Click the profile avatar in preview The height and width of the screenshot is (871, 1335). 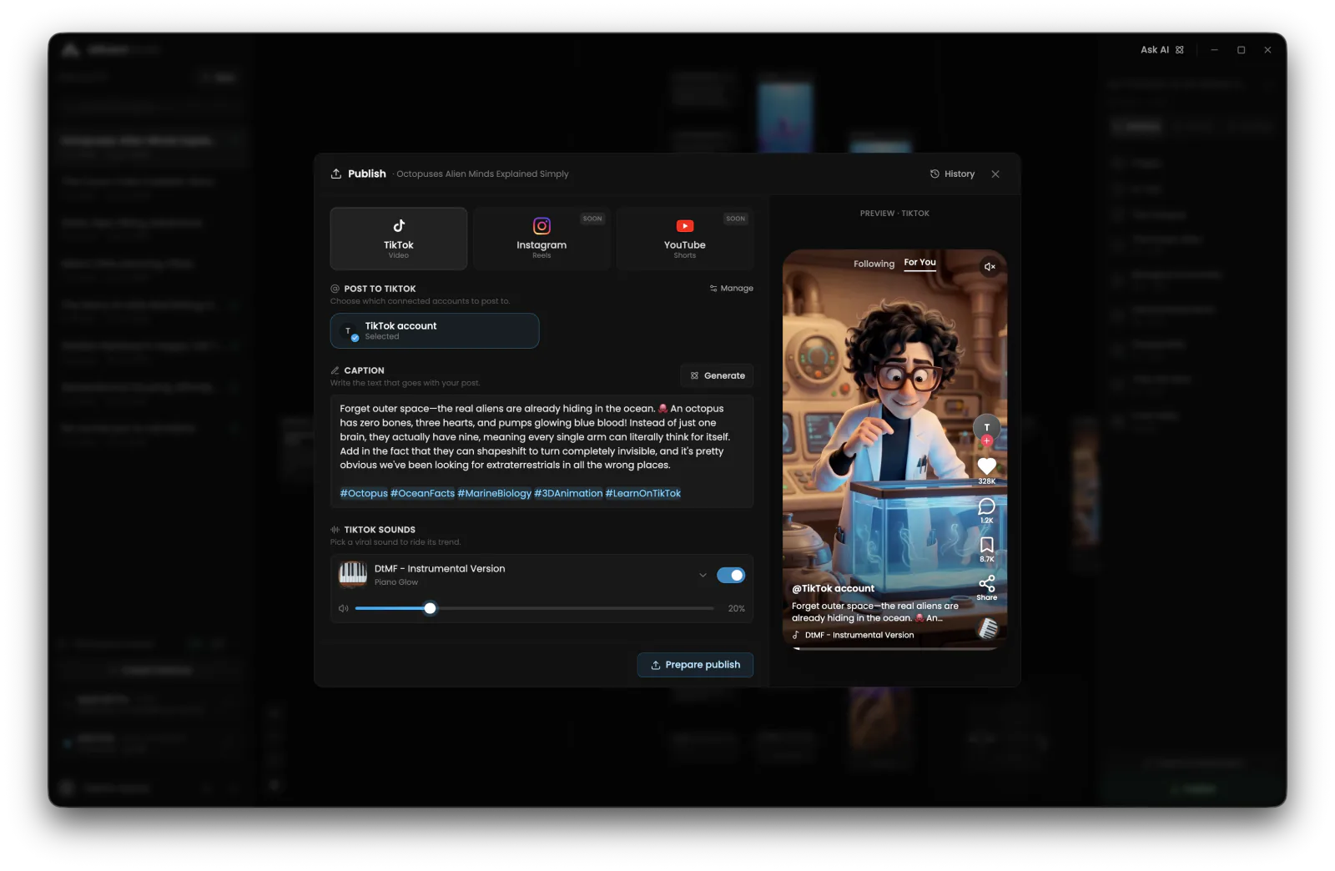(986, 427)
